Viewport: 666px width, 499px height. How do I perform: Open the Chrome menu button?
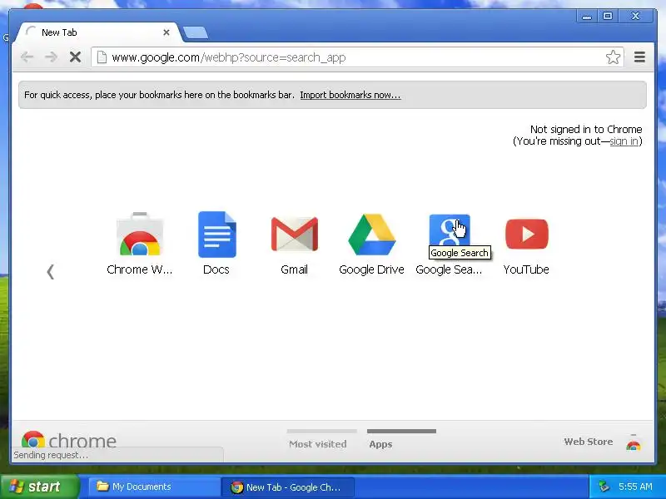[x=639, y=57]
